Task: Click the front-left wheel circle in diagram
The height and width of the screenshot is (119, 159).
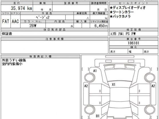Action: 90,78
